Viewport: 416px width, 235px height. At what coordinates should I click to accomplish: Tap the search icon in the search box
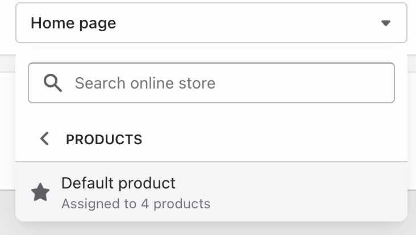52,83
